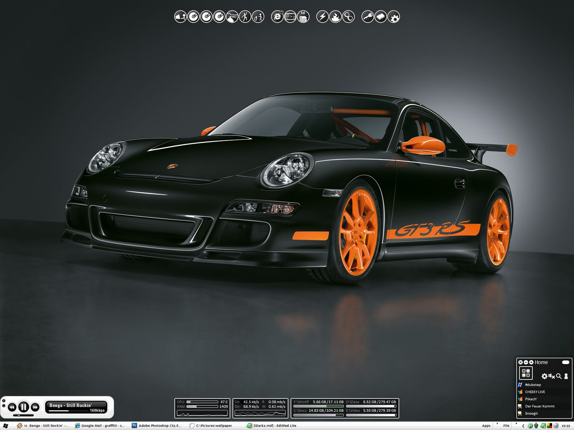Screen dimensions: 574x430
Task: Click the D:\Data disk usage entry
Action: click(x=371, y=404)
